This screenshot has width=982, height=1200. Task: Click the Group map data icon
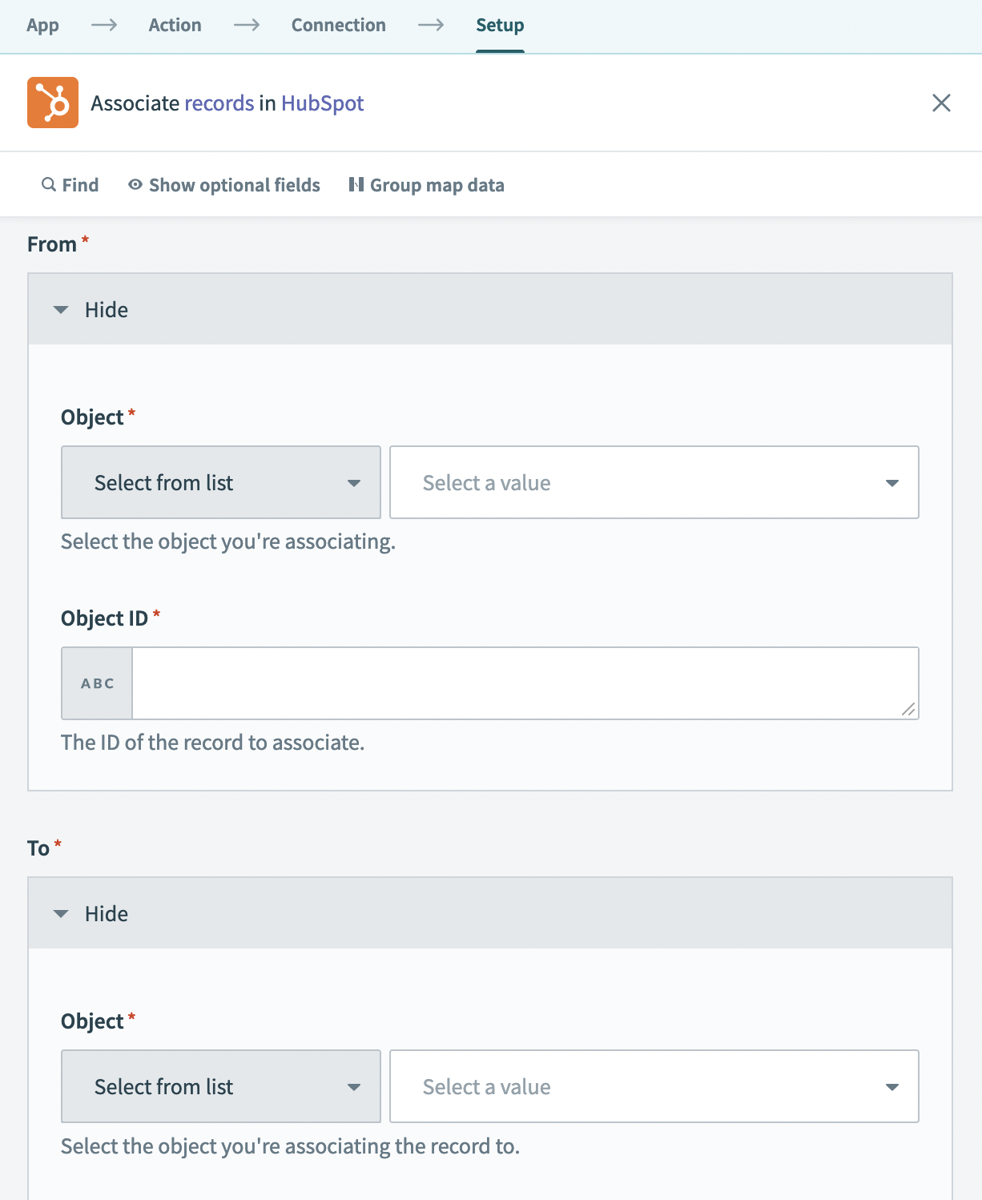356,185
